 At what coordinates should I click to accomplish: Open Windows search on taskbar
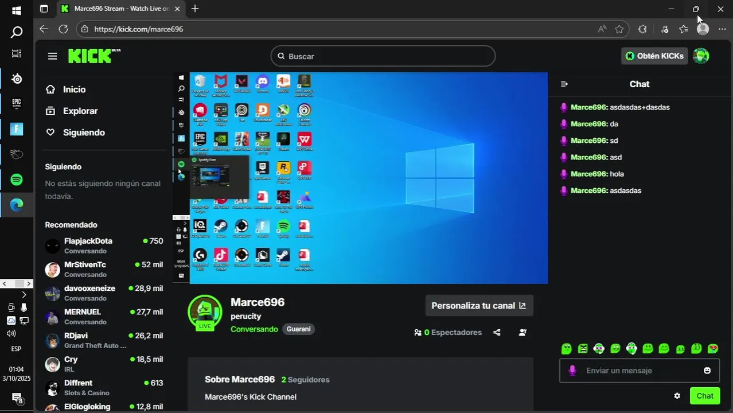[x=17, y=32]
